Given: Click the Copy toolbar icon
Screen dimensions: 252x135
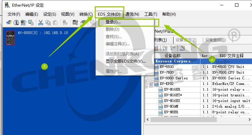Looking at the screenshot, I should (48, 23).
